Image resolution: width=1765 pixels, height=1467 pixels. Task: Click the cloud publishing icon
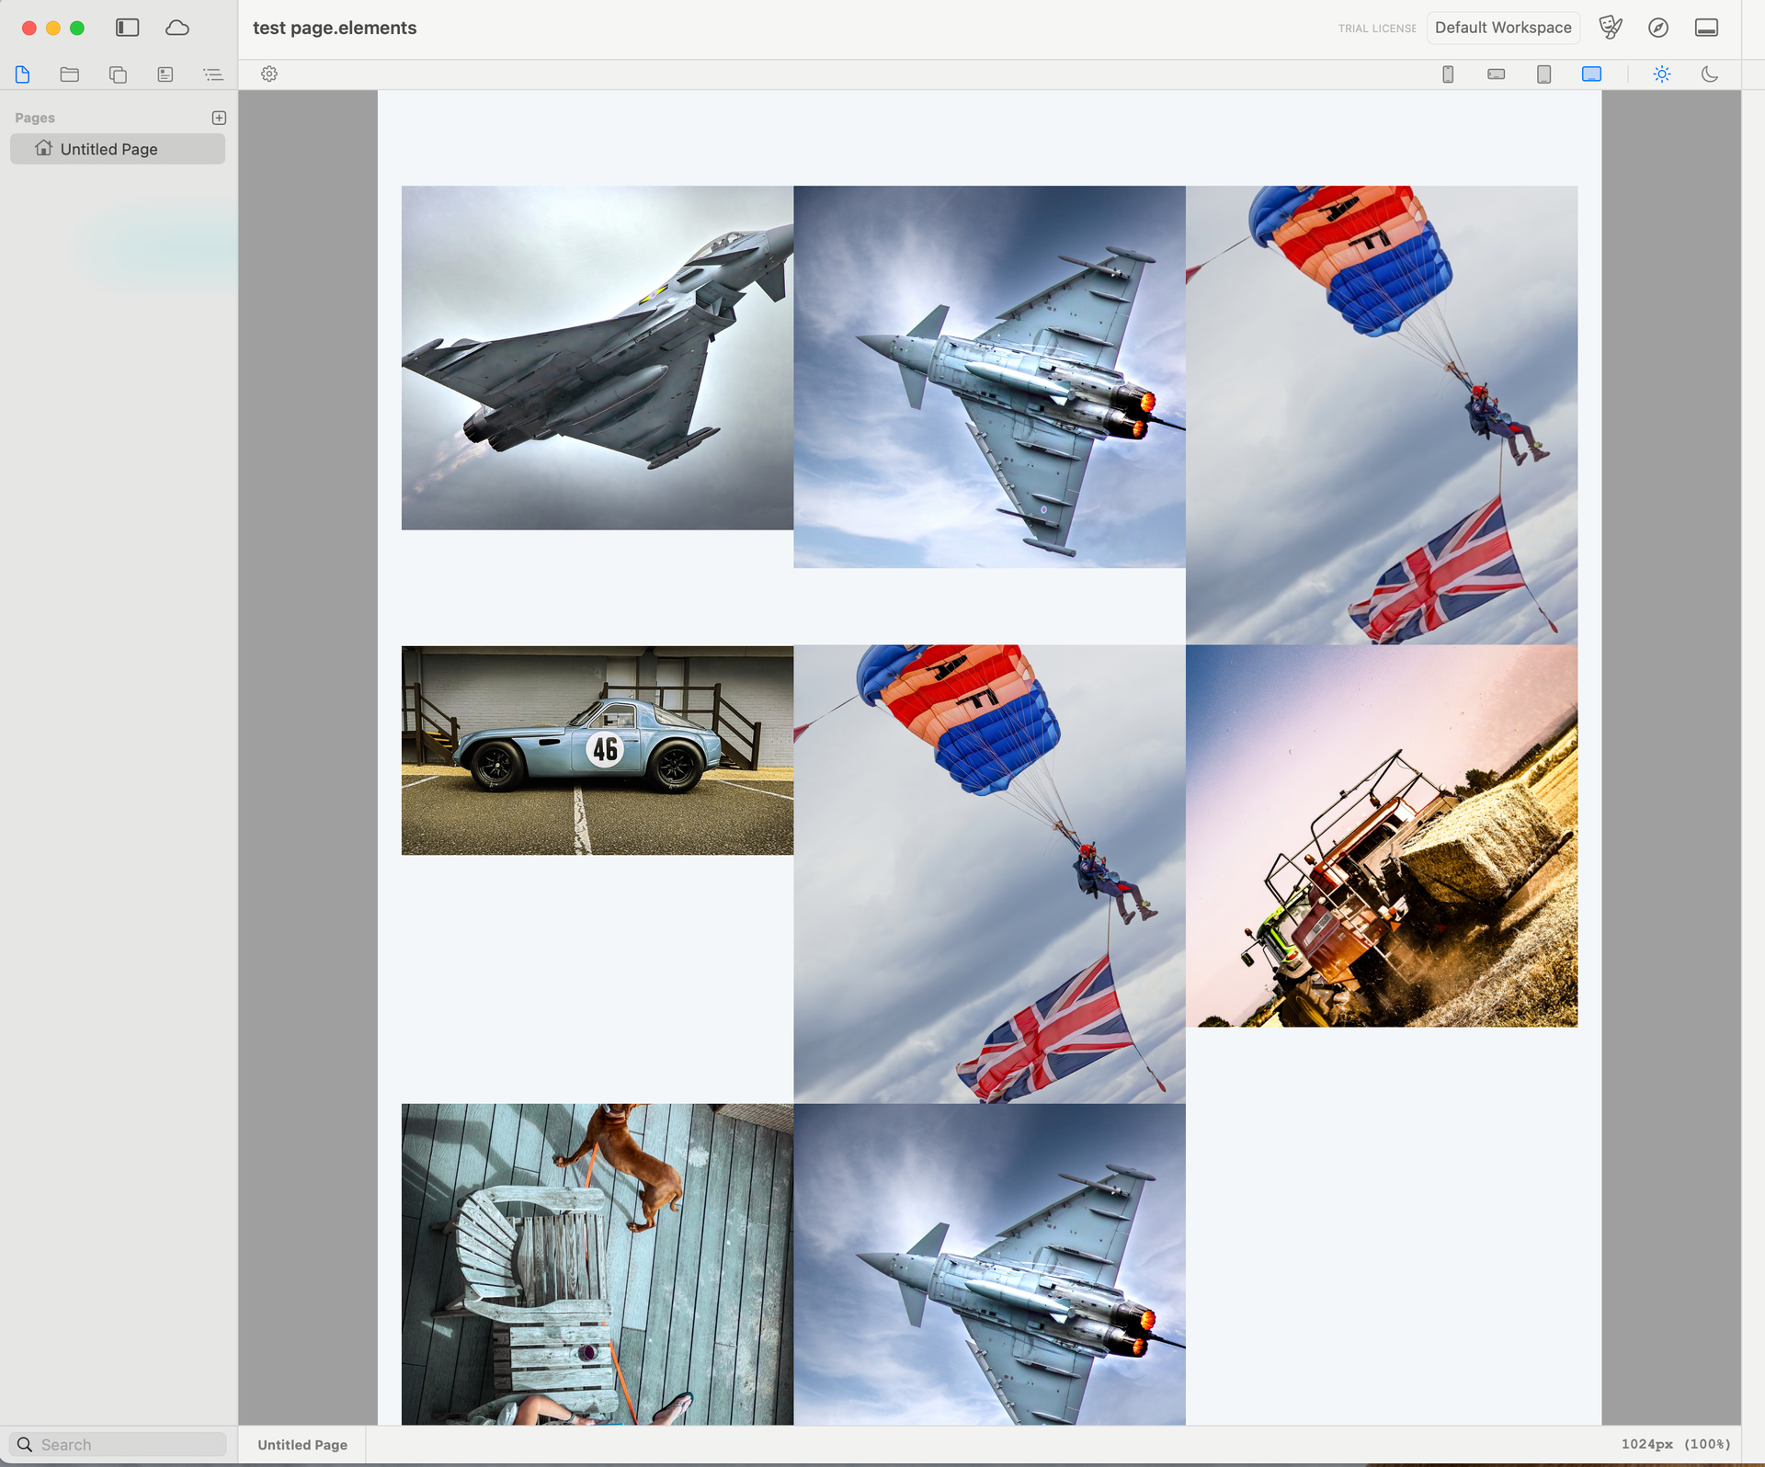177,28
